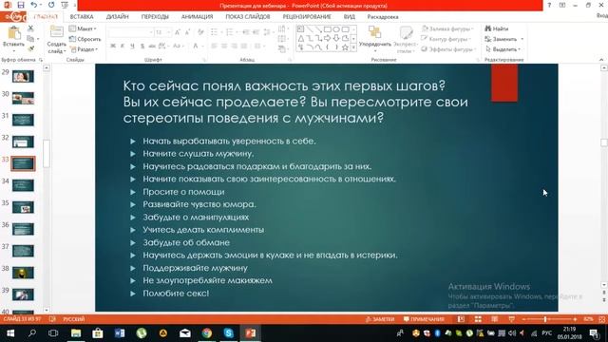Open the Раскадровка ribbon tab
608x342 pixels.
click(383, 17)
